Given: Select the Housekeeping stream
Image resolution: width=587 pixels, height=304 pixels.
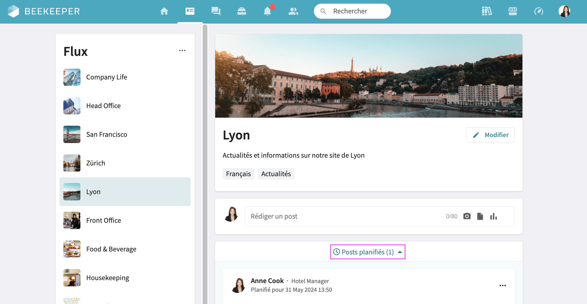Looking at the screenshot, I should tap(125, 278).
